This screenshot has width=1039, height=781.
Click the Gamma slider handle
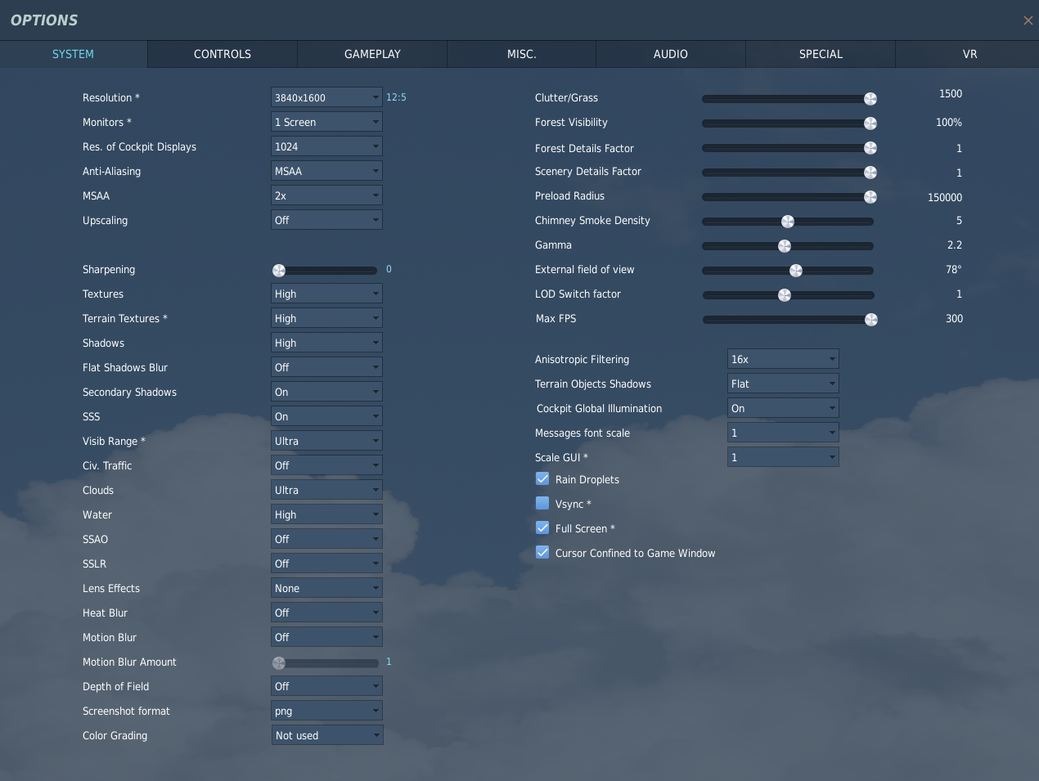coord(785,246)
